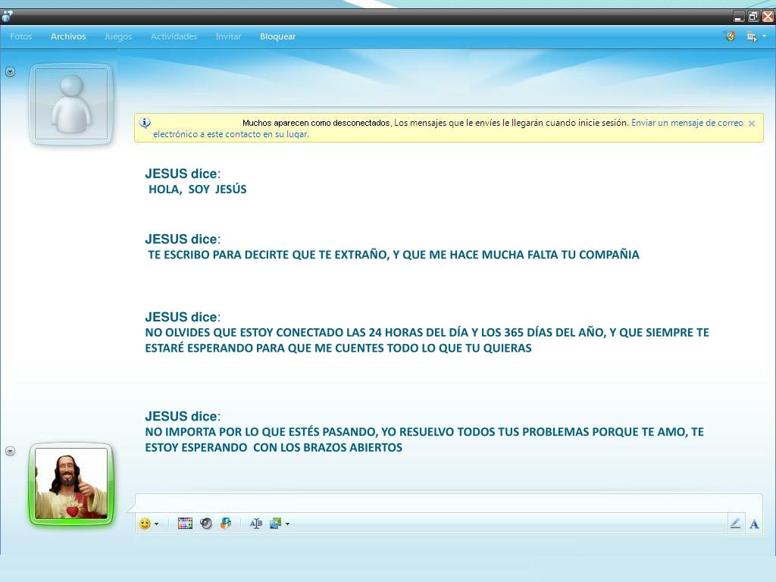The height and width of the screenshot is (582, 776).
Task: Expand the emoticon dropdown arrow
Action: 157,524
